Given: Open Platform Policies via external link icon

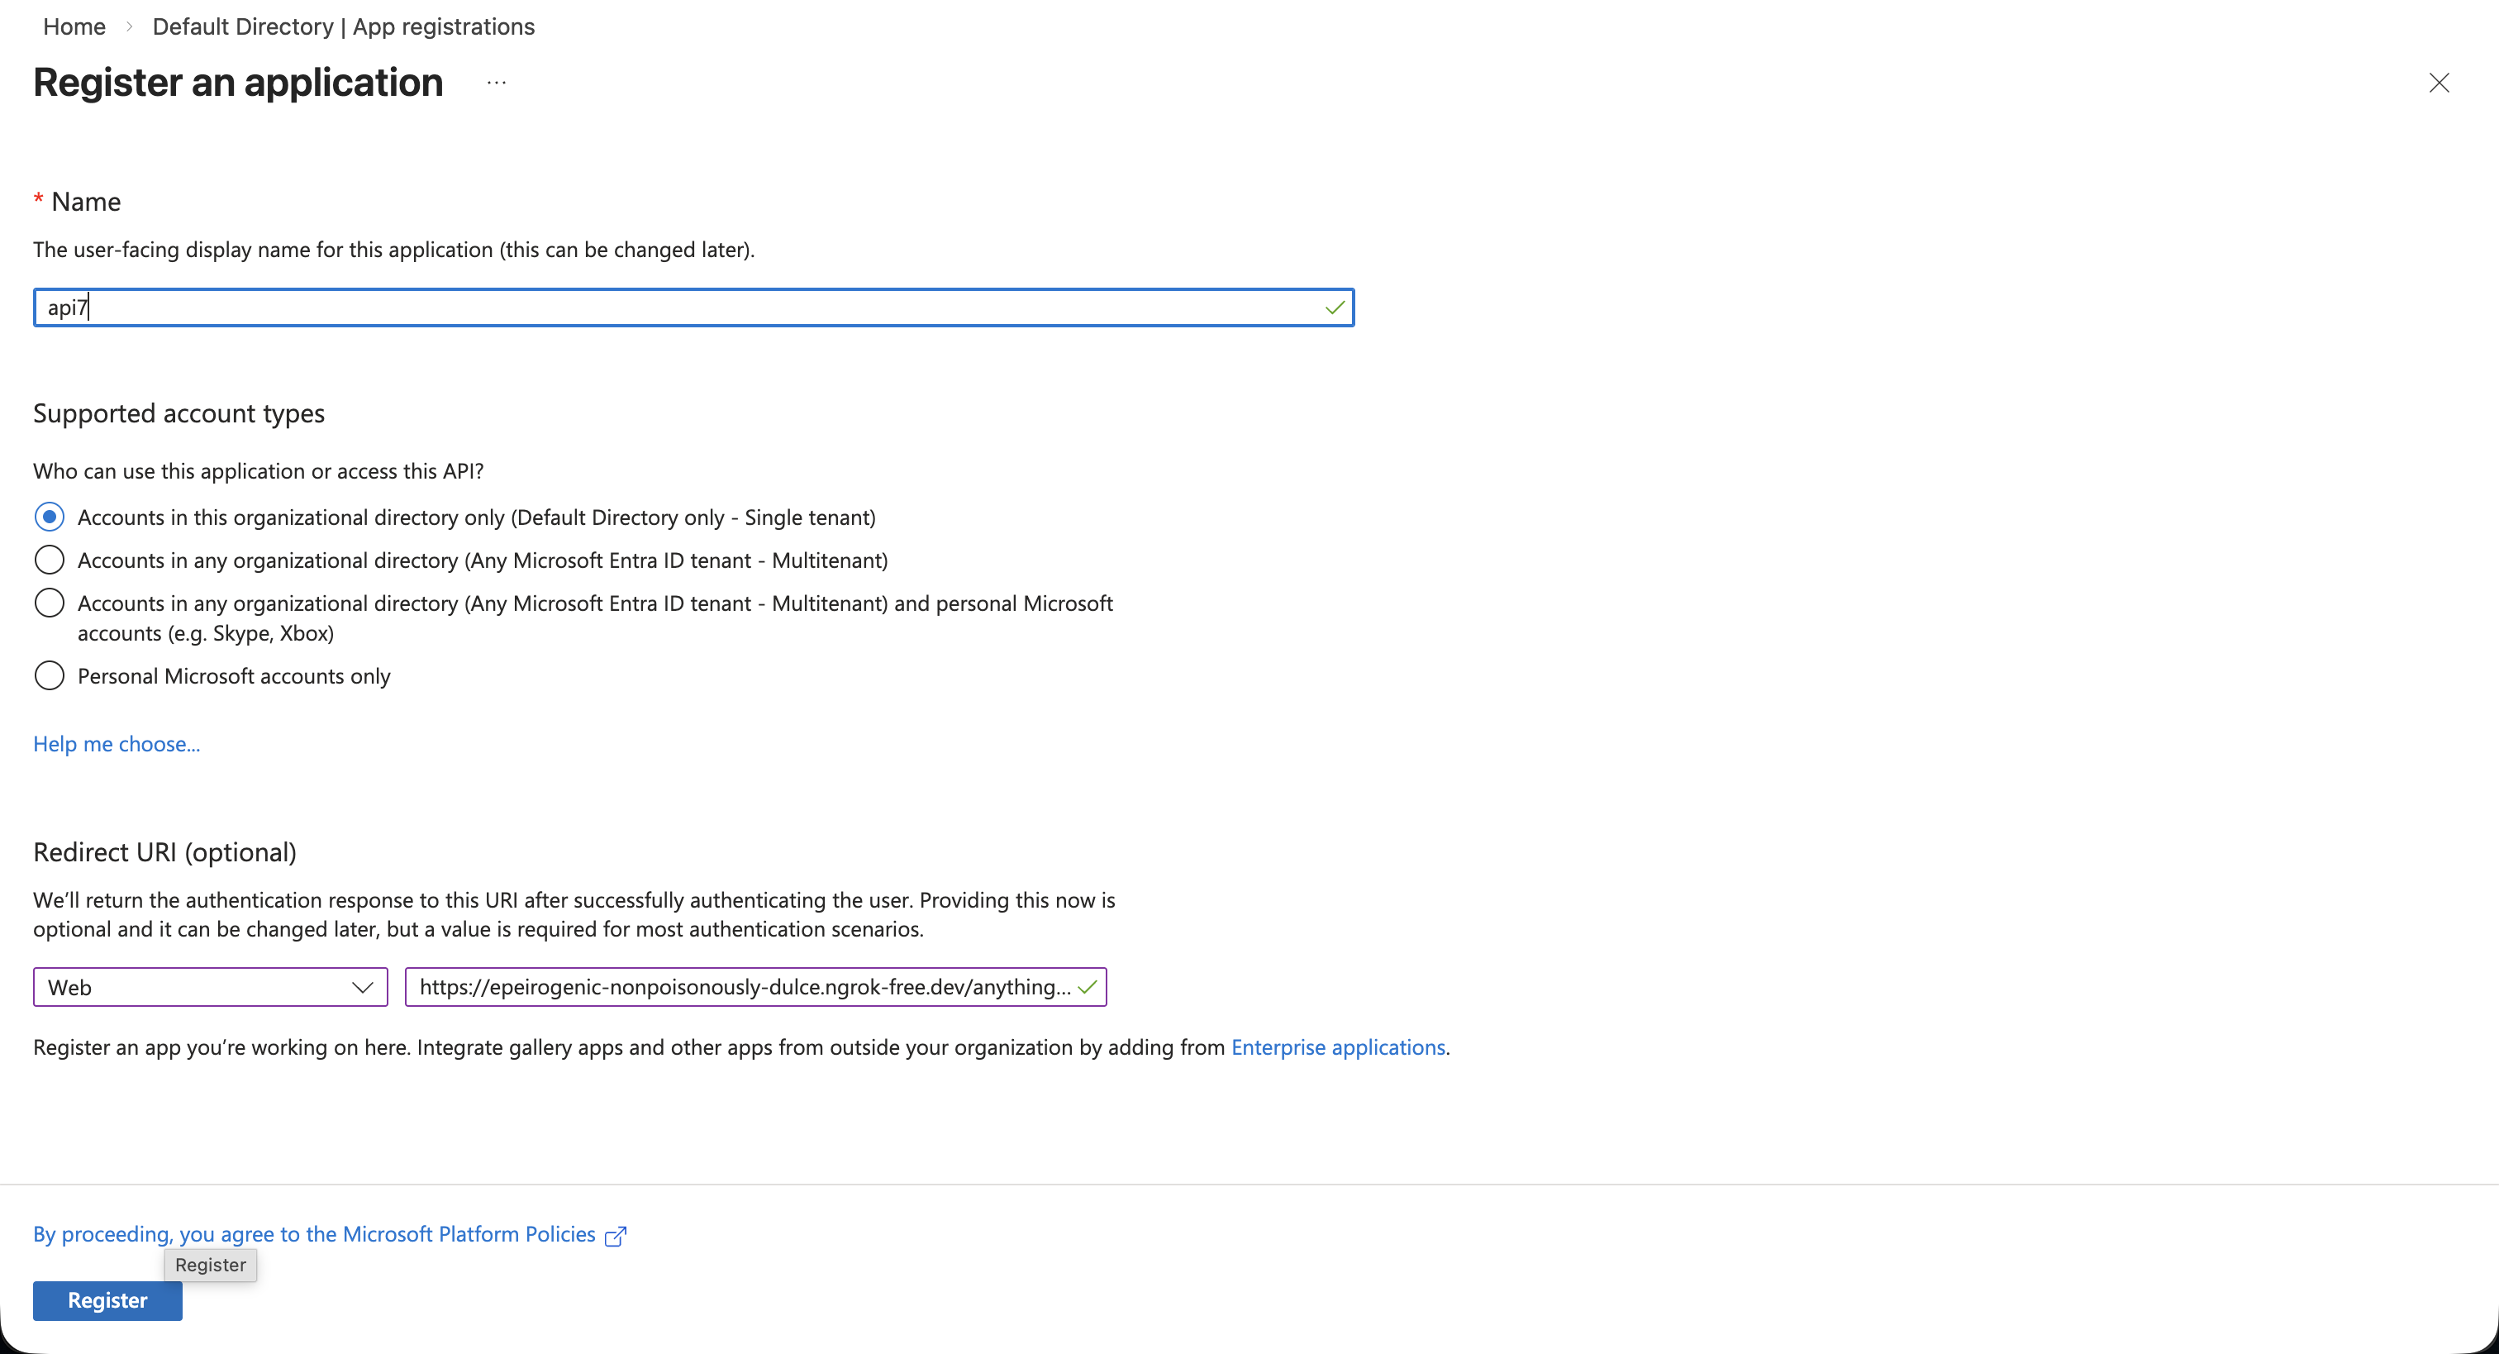Looking at the screenshot, I should pyautogui.click(x=615, y=1235).
